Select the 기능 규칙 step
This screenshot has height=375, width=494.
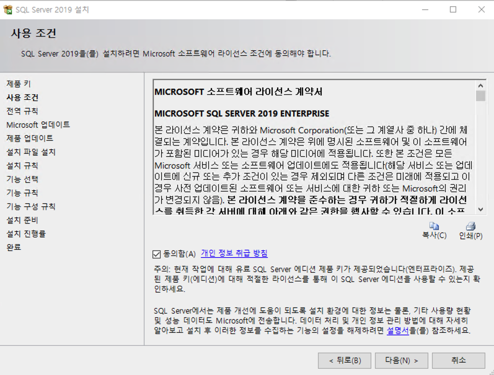point(22,193)
